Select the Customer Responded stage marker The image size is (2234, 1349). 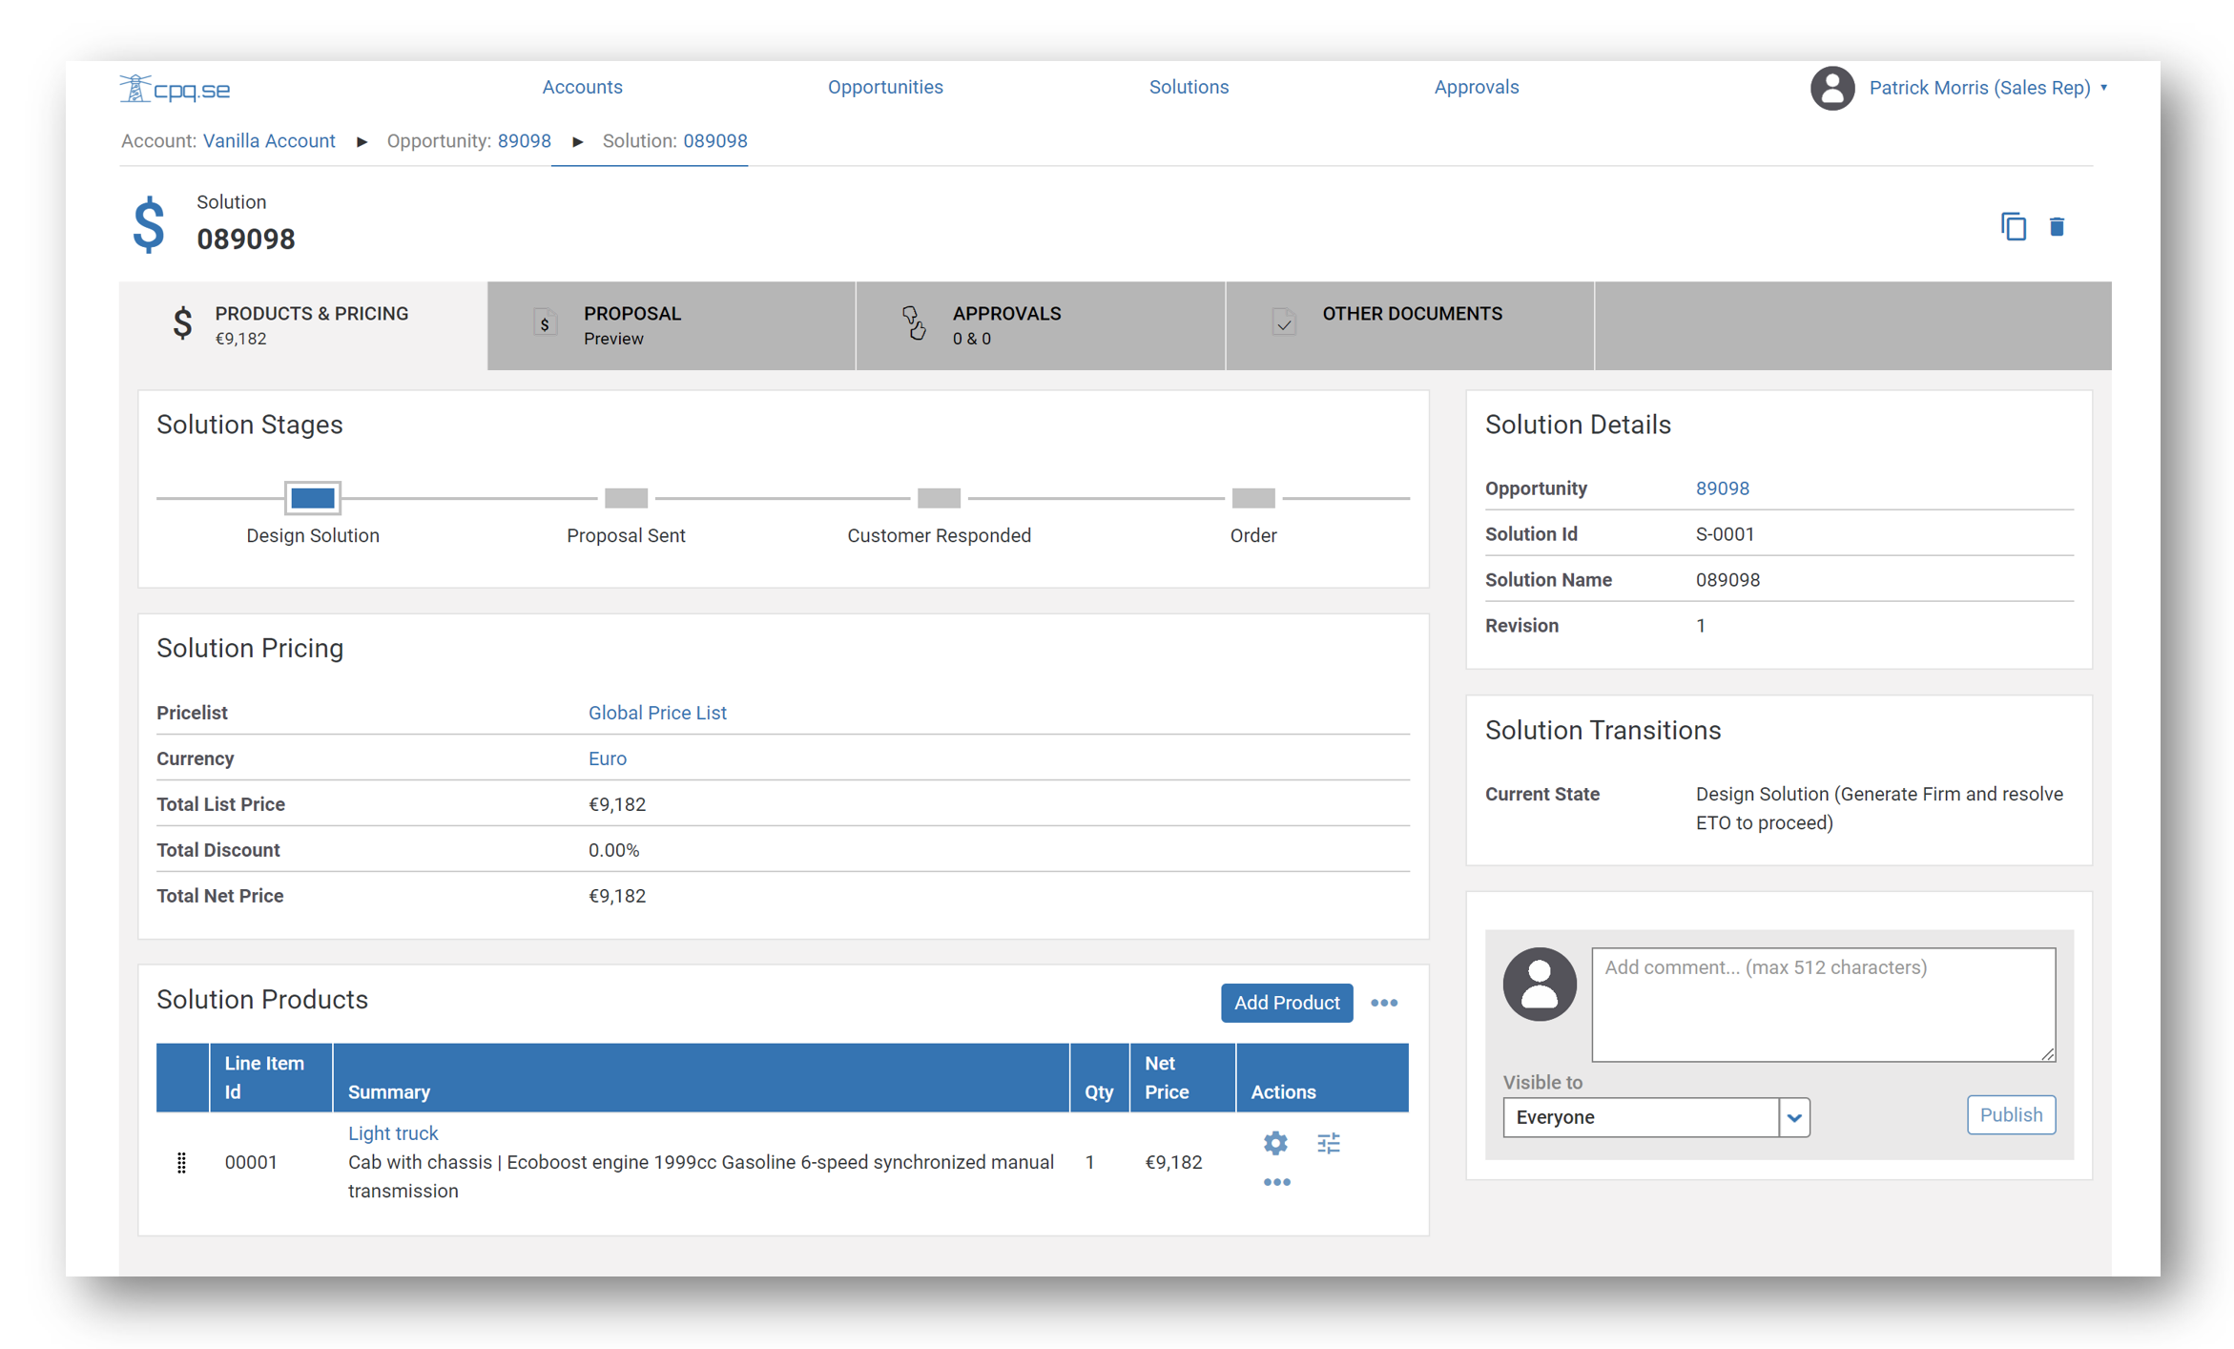tap(939, 497)
